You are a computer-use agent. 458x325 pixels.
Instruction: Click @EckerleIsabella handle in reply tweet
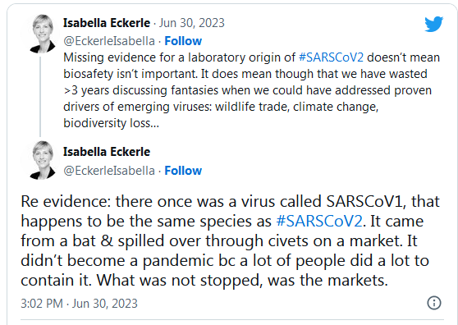109,171
